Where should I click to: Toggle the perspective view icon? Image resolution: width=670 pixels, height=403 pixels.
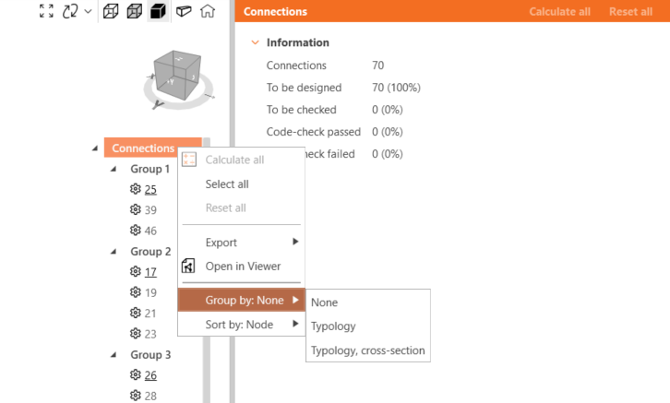tap(183, 11)
